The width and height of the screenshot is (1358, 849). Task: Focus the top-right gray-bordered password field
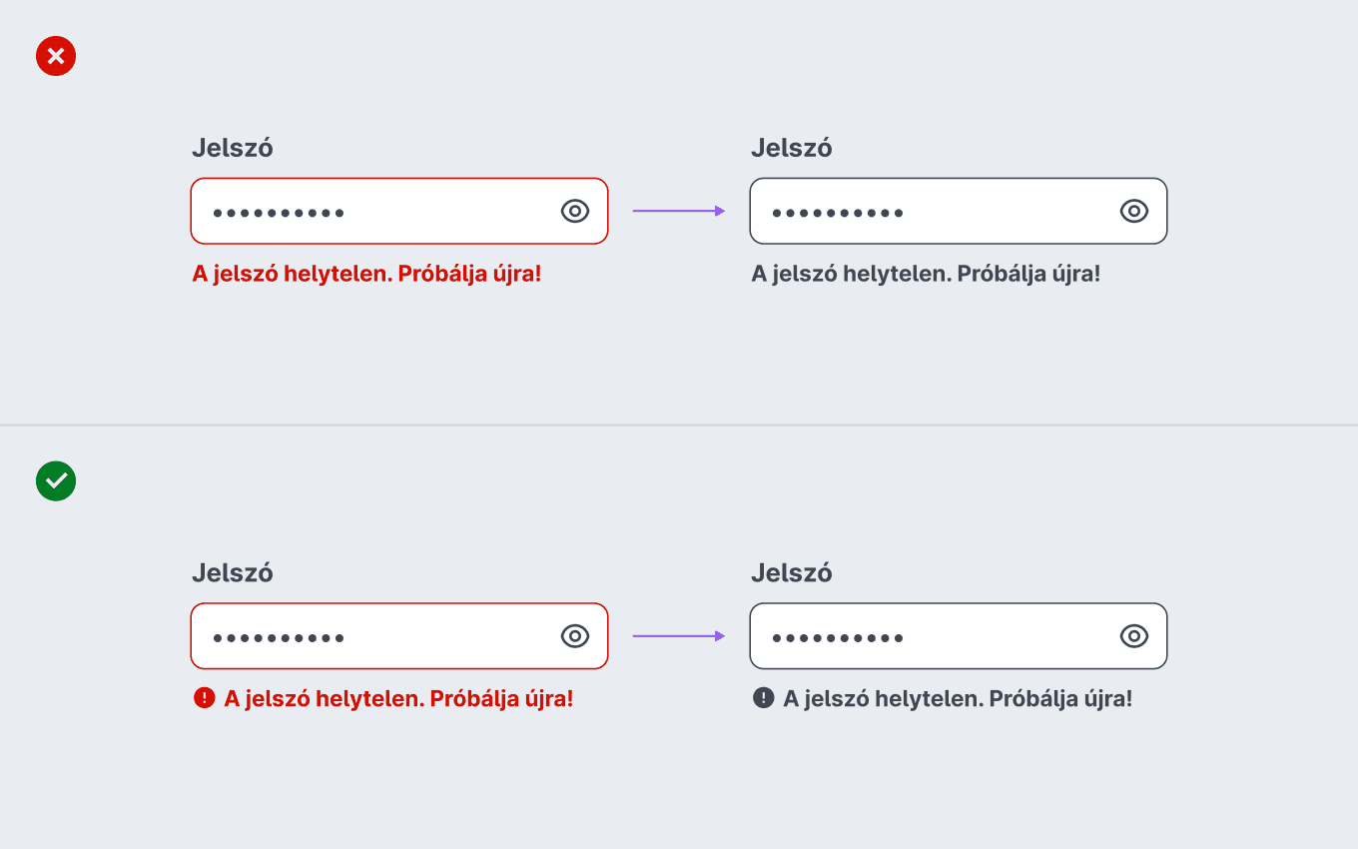coord(959,211)
